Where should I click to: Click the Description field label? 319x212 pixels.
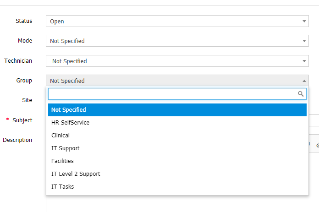tap(17, 140)
